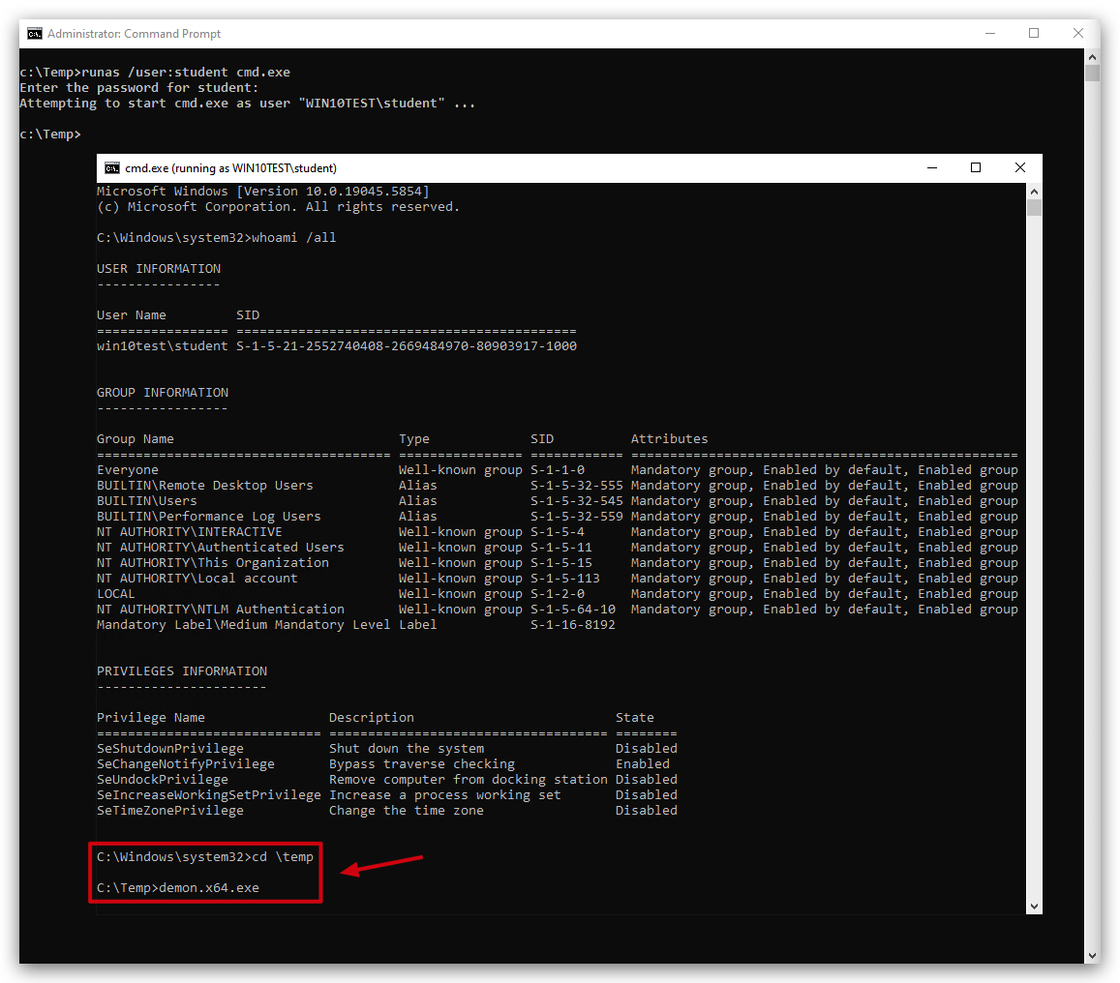
Task: Click 'SeUndockPrivilege' privilege name
Action: coord(163,780)
